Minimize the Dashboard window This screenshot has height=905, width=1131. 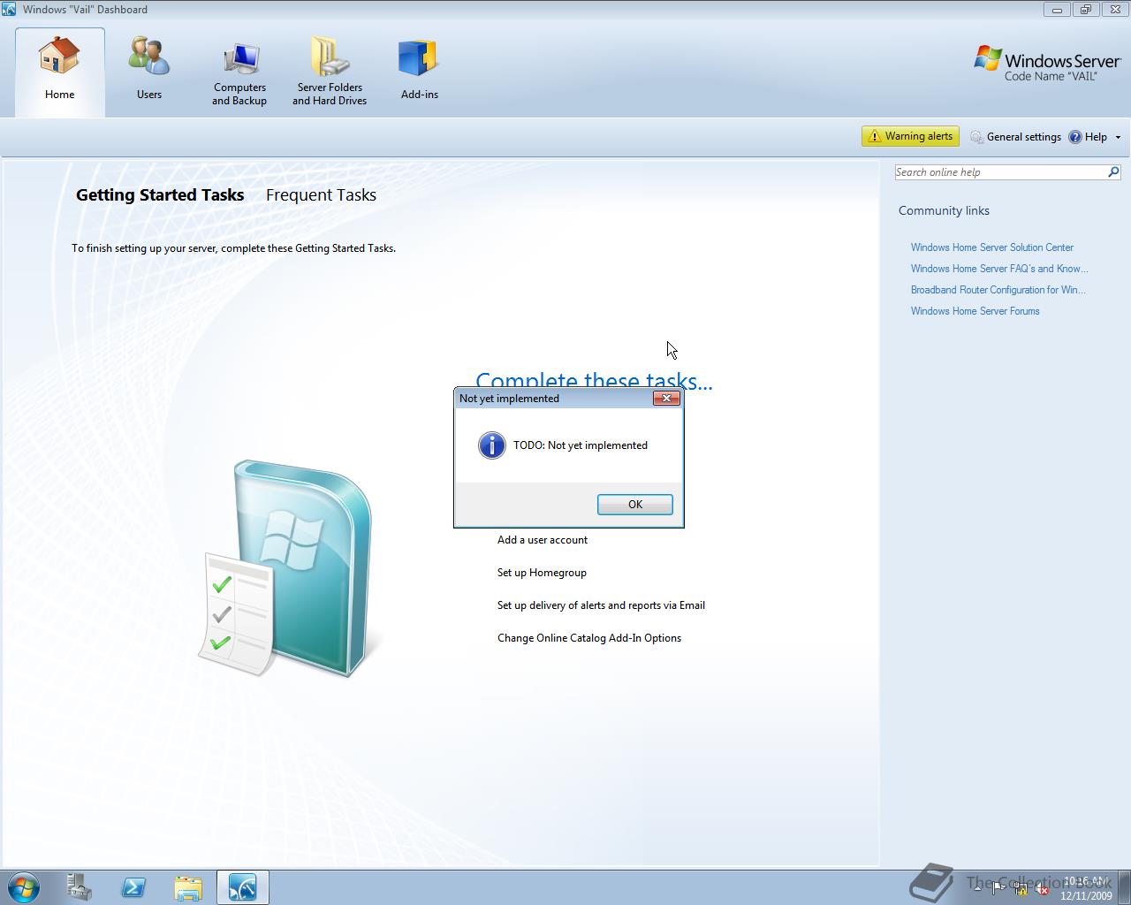click(1057, 10)
